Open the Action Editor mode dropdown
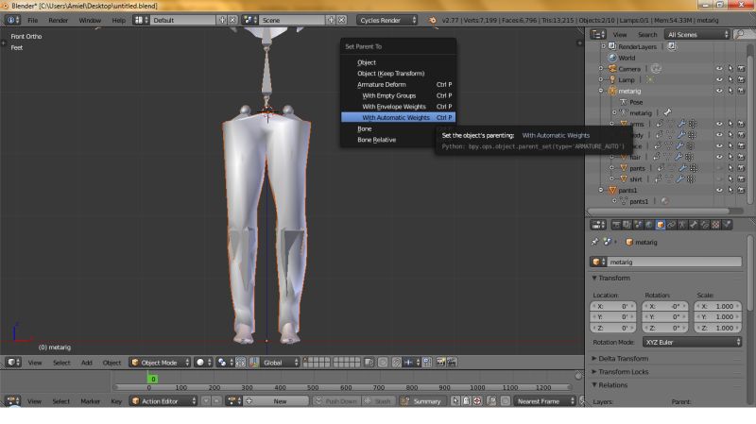The image size is (756, 424). pos(163,401)
